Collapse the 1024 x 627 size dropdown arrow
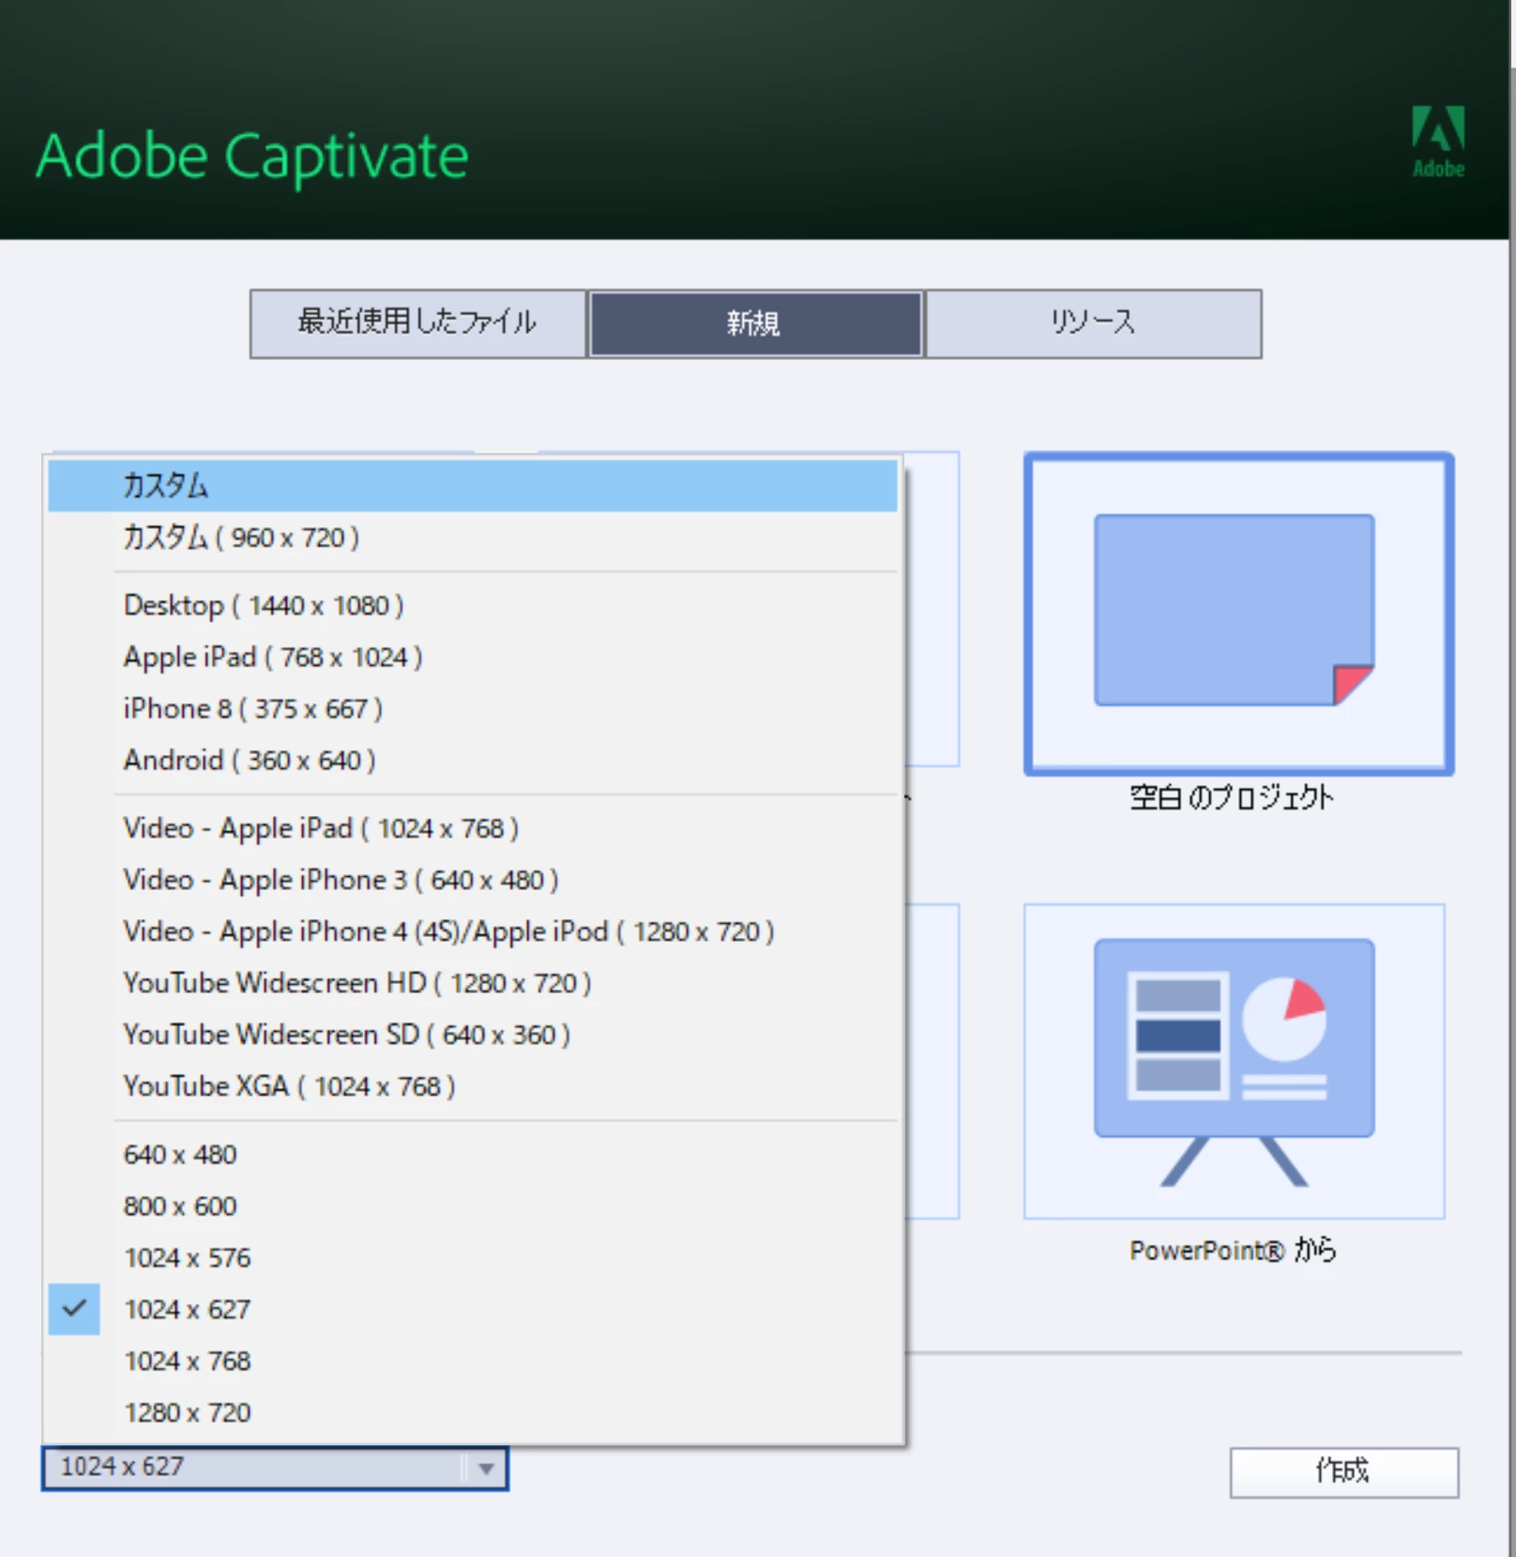 tap(486, 1469)
